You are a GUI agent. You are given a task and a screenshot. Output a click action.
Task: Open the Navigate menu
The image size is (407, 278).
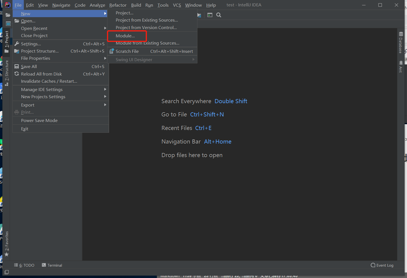(x=61, y=5)
